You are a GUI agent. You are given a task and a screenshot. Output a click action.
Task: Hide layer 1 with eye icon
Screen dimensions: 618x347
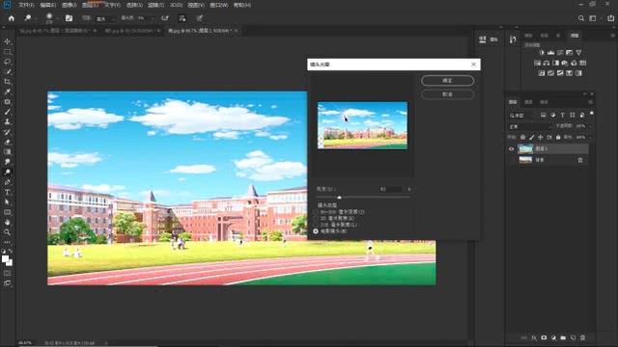point(511,149)
